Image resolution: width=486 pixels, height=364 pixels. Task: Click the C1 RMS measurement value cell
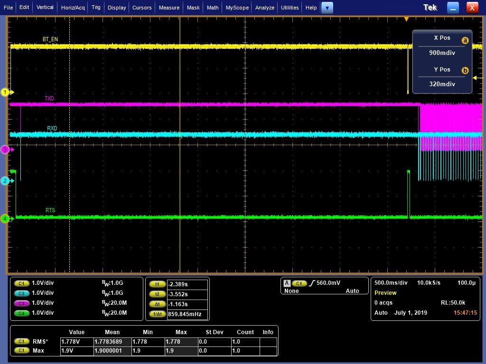coord(76,342)
